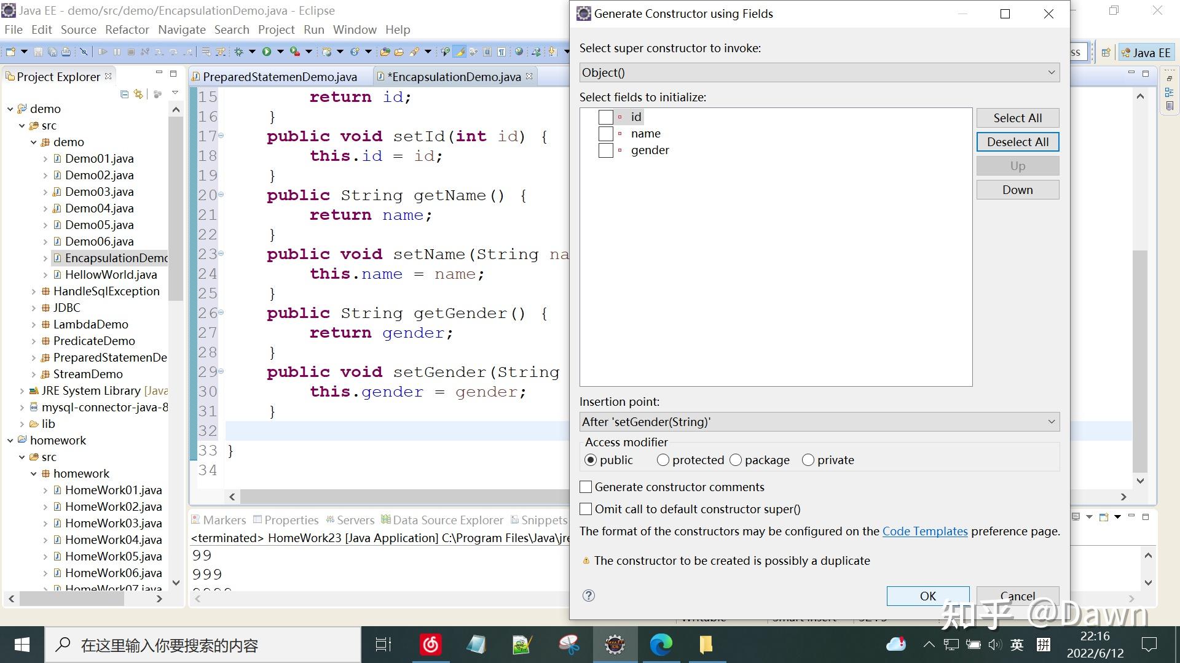Click the green bug Debug icon
1180x663 pixels.
238,52
